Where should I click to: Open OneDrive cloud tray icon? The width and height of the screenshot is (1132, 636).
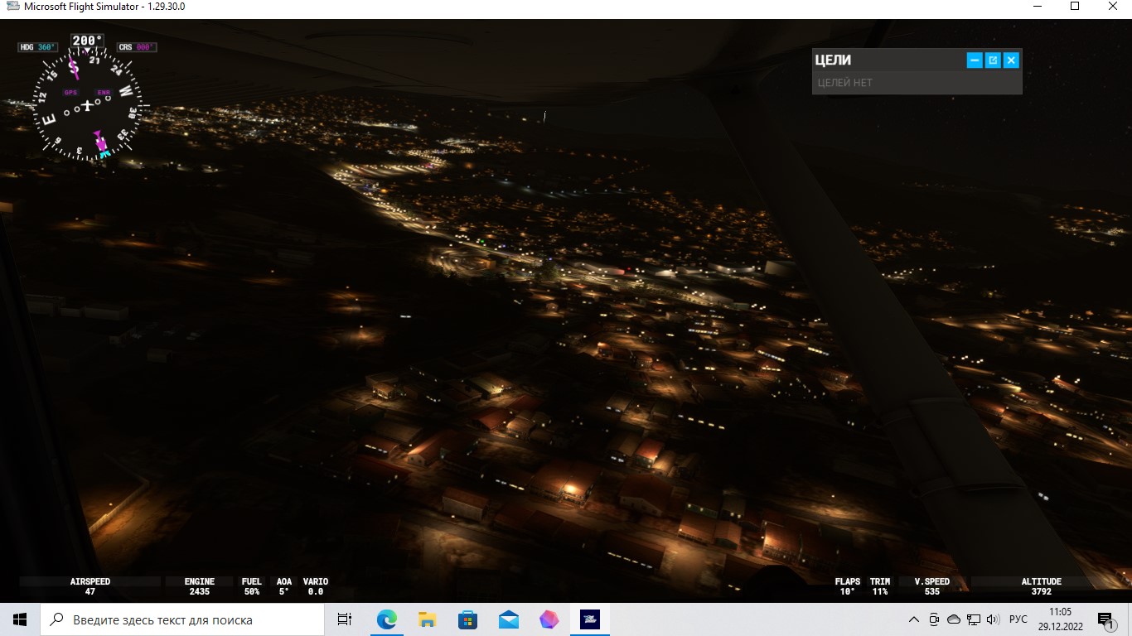click(x=954, y=619)
